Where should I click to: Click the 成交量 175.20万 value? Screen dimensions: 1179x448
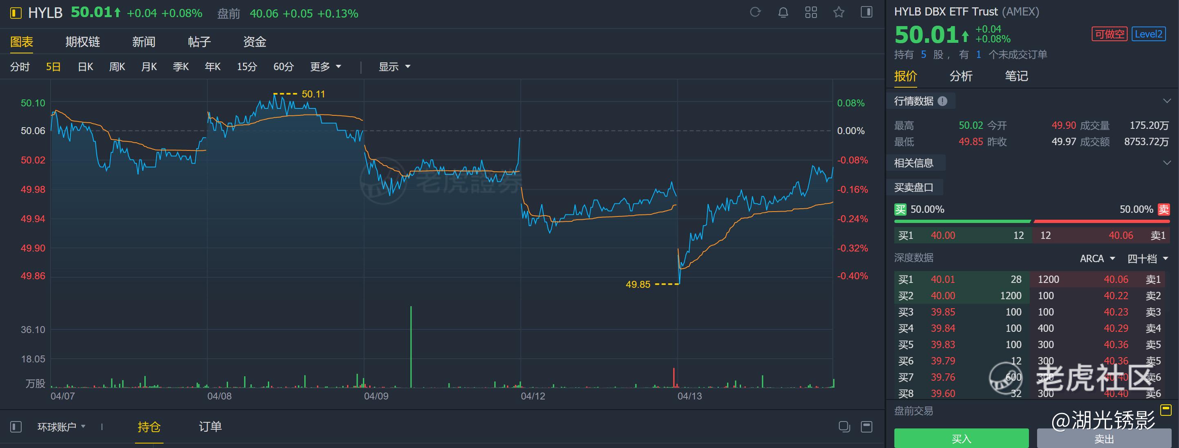tap(1149, 126)
